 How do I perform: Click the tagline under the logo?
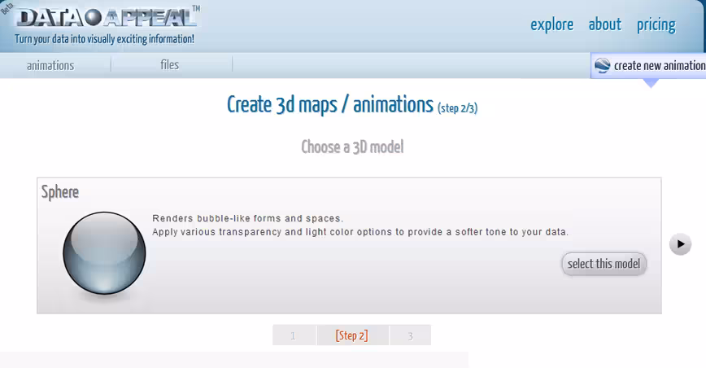[x=104, y=39]
